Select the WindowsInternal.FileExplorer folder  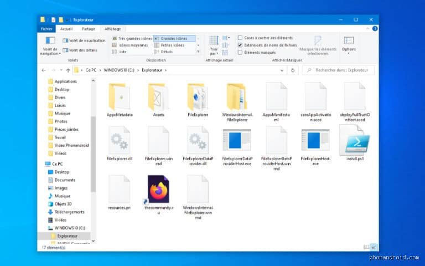point(237,103)
